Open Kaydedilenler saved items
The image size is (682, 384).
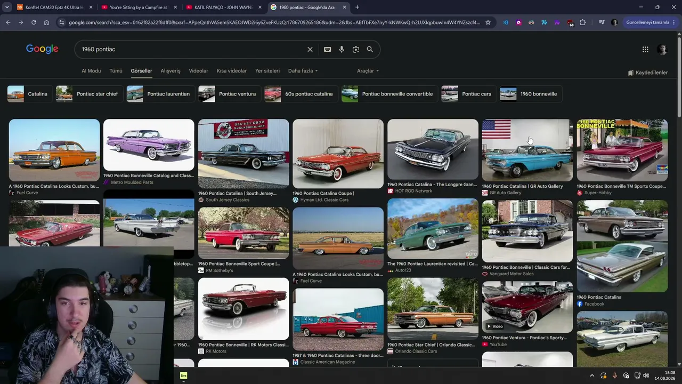[x=647, y=73]
